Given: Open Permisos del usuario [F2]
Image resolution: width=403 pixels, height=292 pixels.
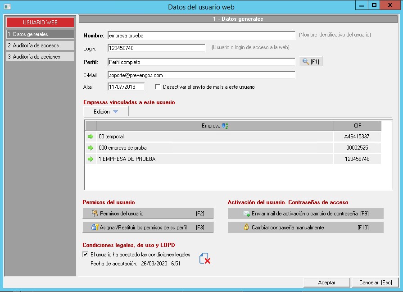Looking at the screenshot, I should pos(148,214).
